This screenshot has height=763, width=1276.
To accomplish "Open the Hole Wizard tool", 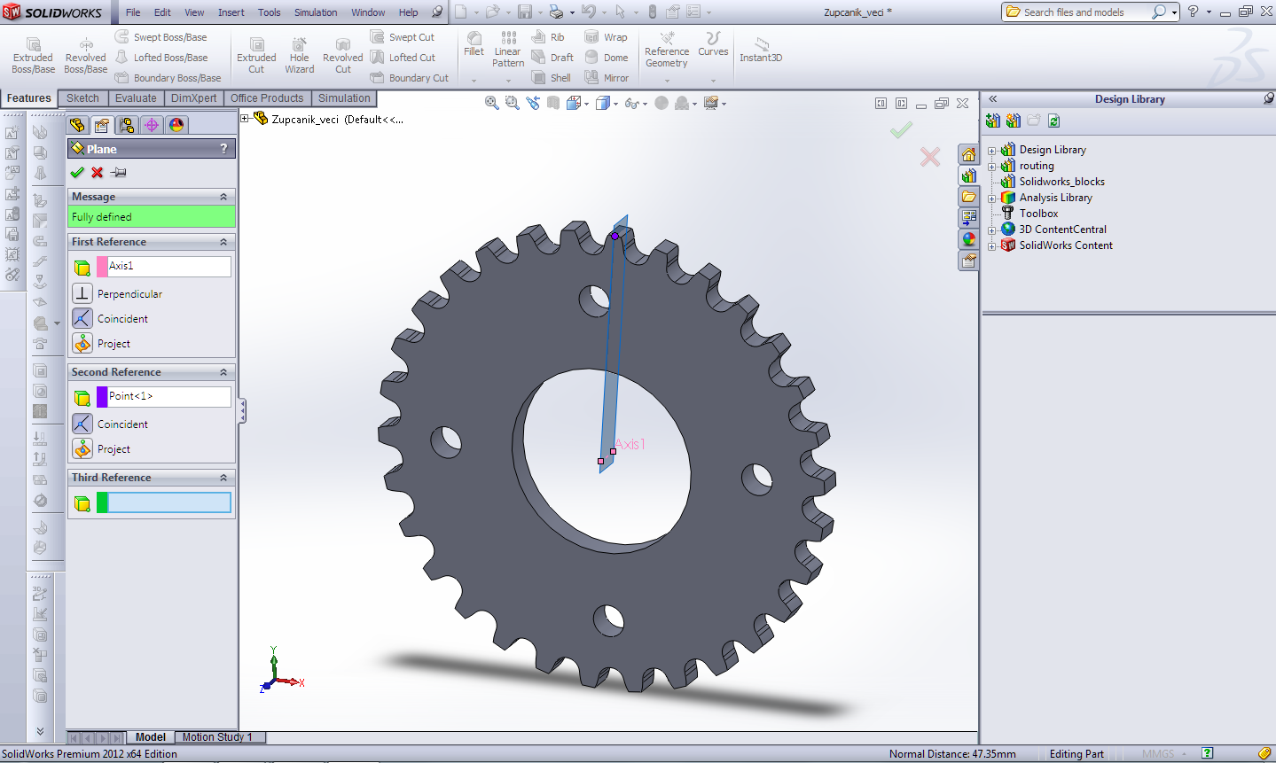I will (x=300, y=45).
